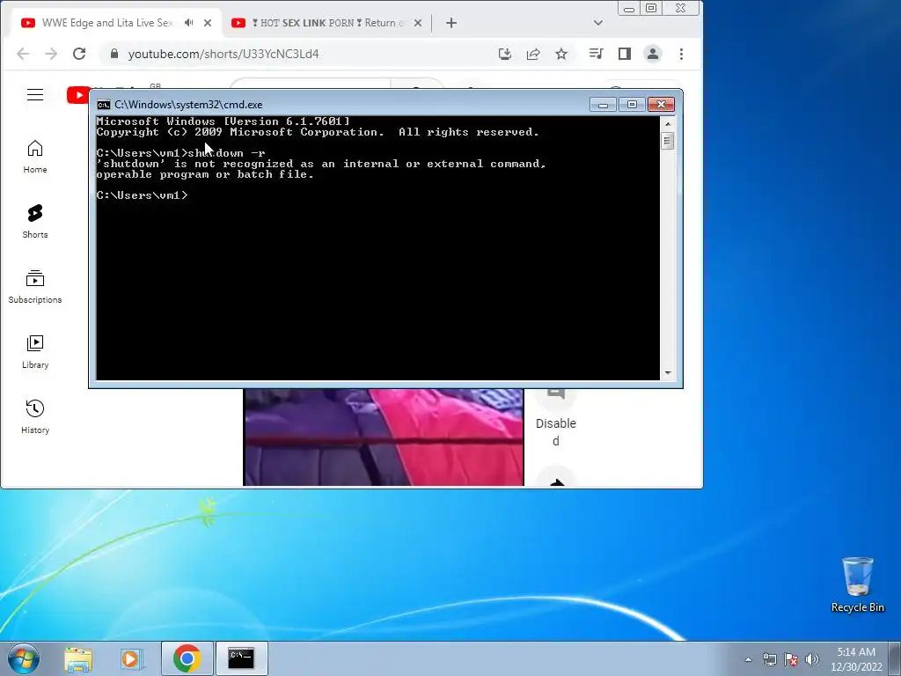Click the cmd scrollbar thumb
This screenshot has height=676, width=901.
(x=667, y=141)
